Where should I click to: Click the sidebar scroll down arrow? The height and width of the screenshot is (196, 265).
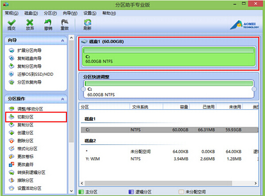71,191
